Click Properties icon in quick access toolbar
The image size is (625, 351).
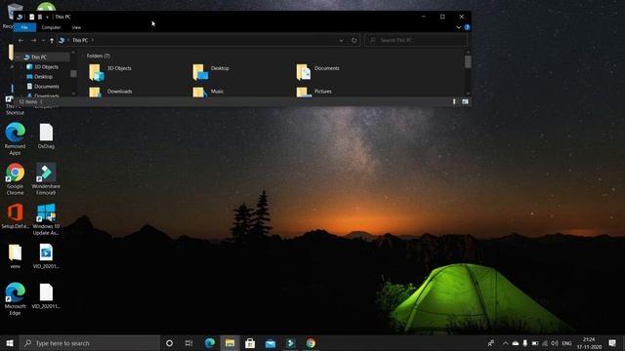(32, 17)
